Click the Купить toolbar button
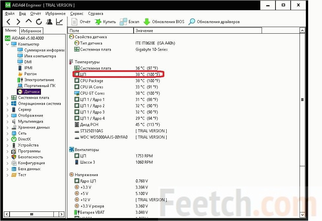The width and height of the screenshot is (322, 221). point(105,21)
